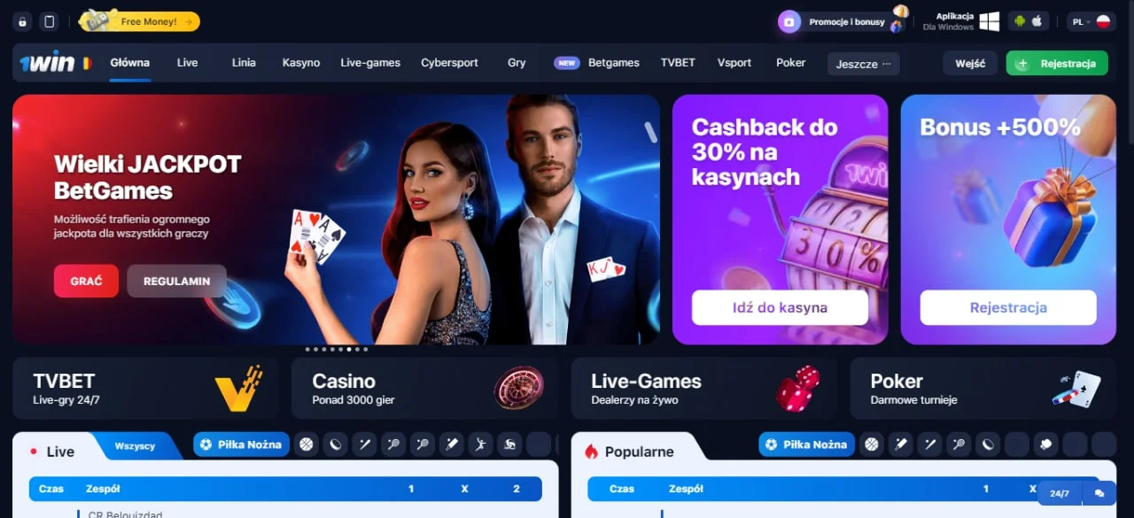Open the Poker Darmowe turnieje tile
1134x518 pixels.
983,389
